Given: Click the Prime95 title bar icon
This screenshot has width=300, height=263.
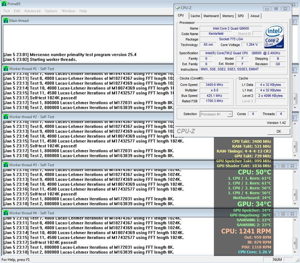Looking at the screenshot, I should 4,4.
